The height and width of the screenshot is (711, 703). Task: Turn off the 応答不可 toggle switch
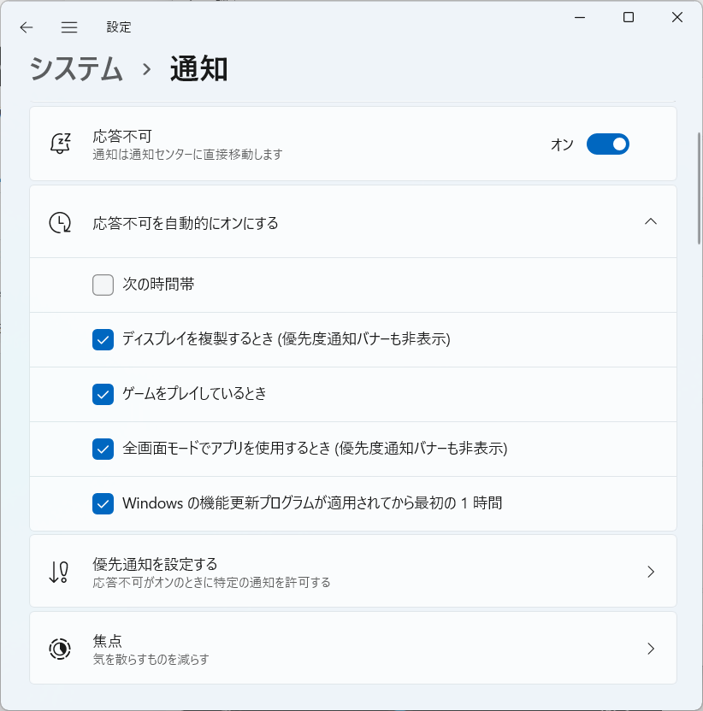[x=608, y=144]
